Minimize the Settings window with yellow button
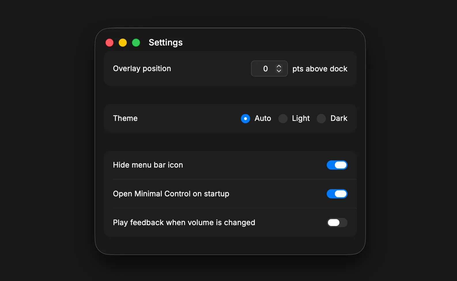This screenshot has width=457, height=281. (x=123, y=43)
